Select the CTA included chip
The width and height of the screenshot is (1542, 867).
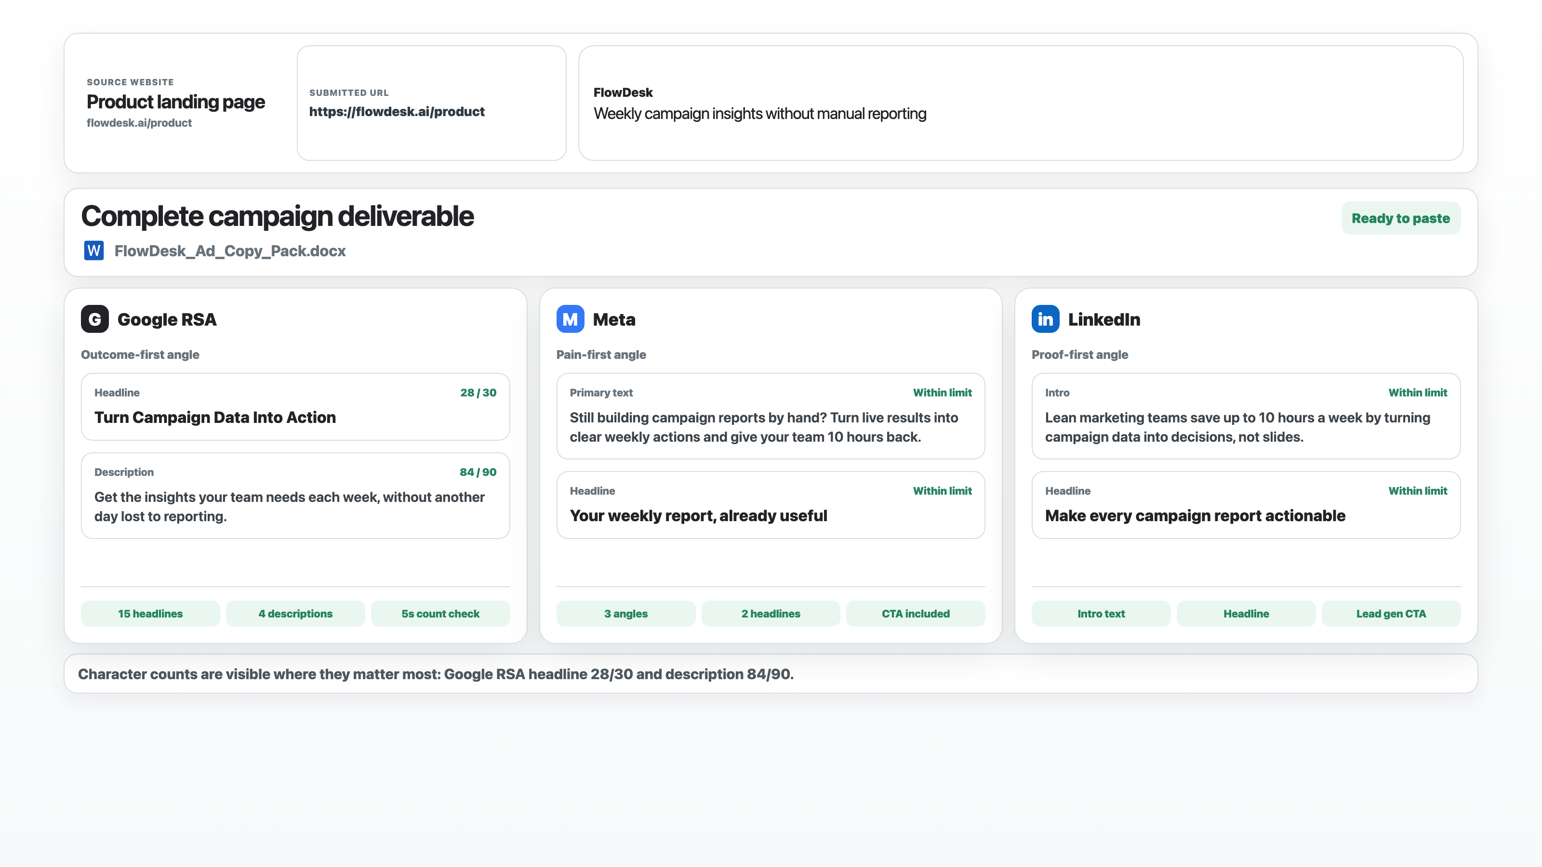tap(915, 613)
